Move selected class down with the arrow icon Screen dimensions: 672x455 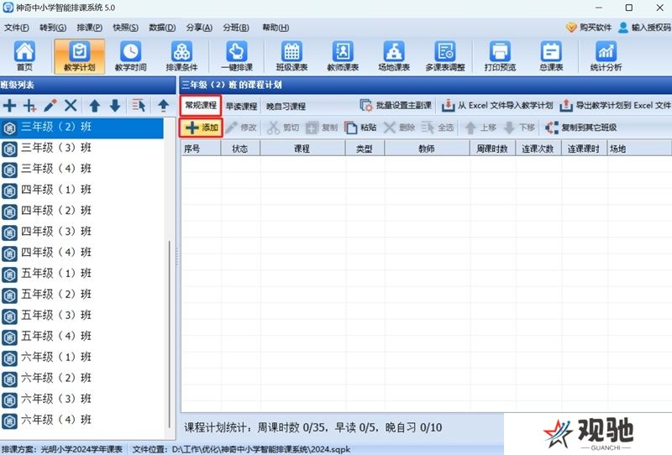click(115, 106)
